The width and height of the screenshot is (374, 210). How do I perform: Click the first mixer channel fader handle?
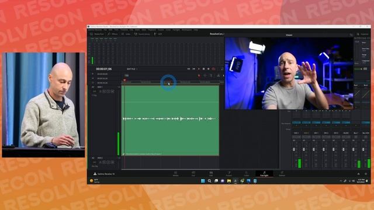point(294,149)
